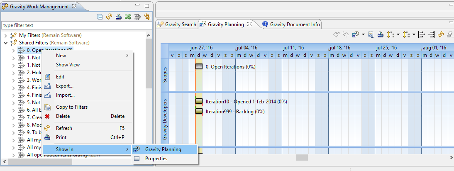Click the Print icon in Work Management toolbar
This screenshot has width=454, height=171.
click(118, 17)
